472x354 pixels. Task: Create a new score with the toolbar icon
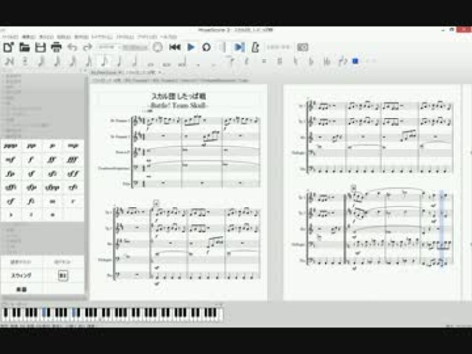9,47
